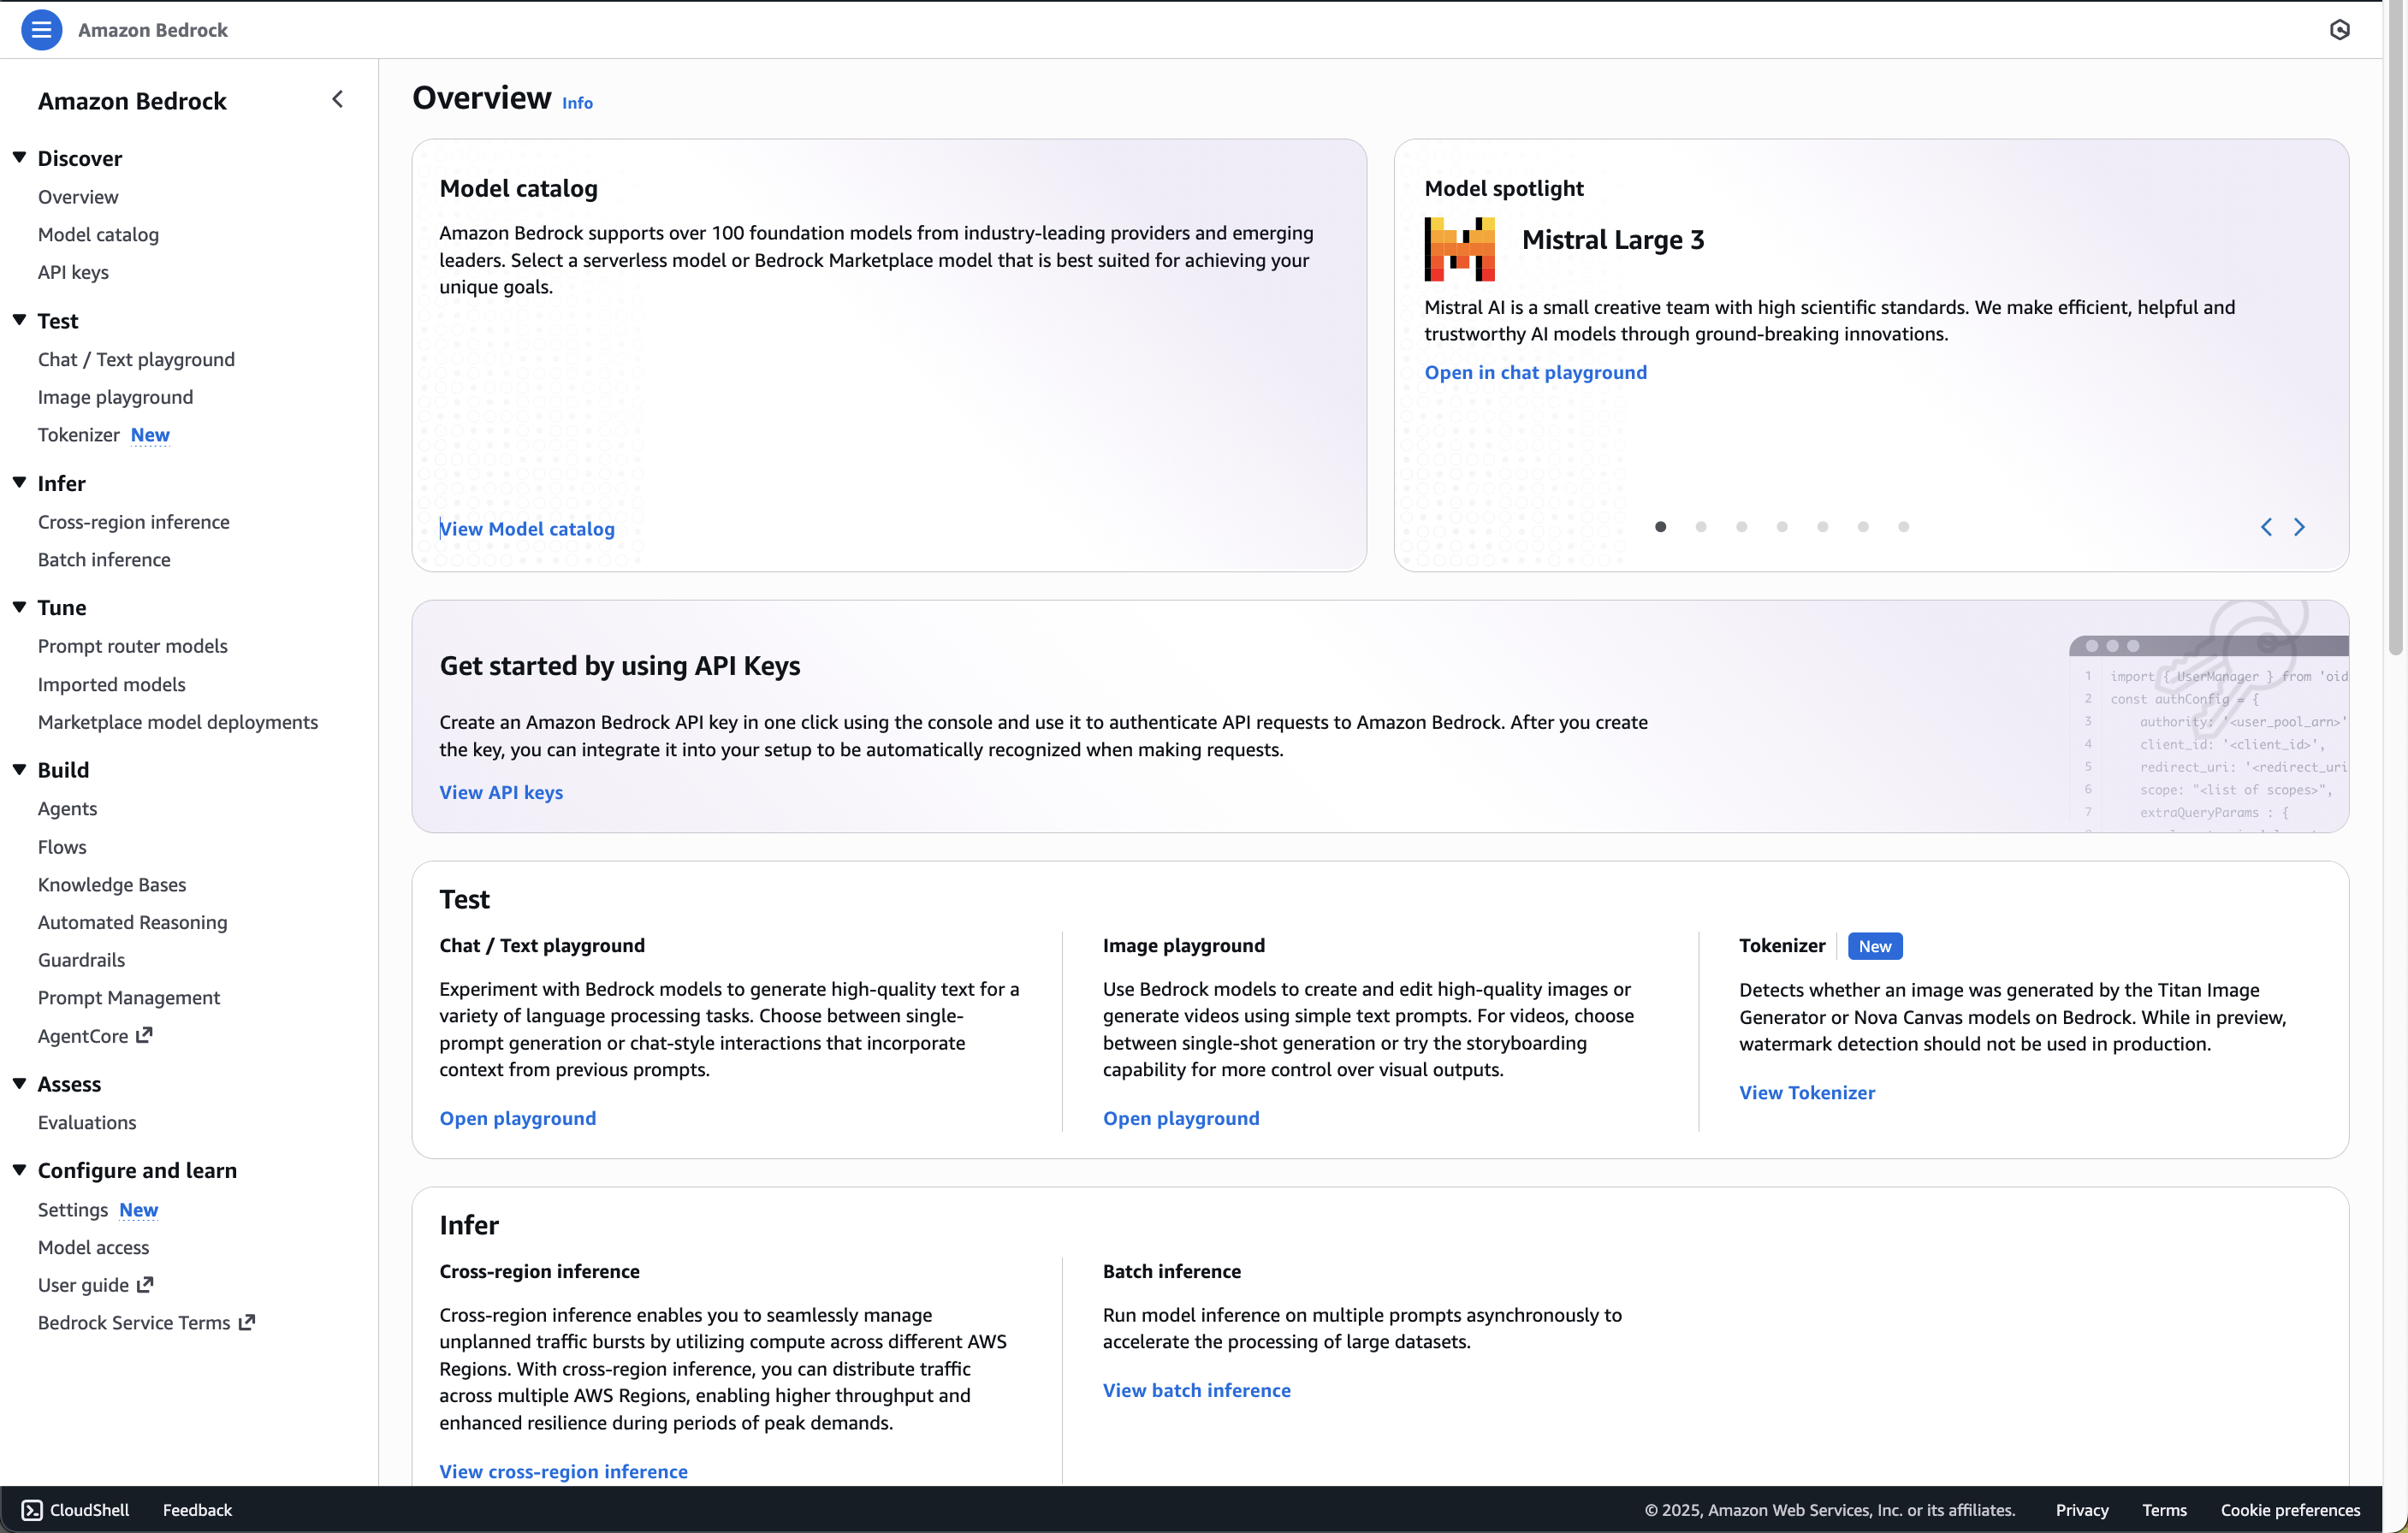2408x1533 pixels.
Task: Select the second spotlight carousel dot
Action: pos(1701,527)
